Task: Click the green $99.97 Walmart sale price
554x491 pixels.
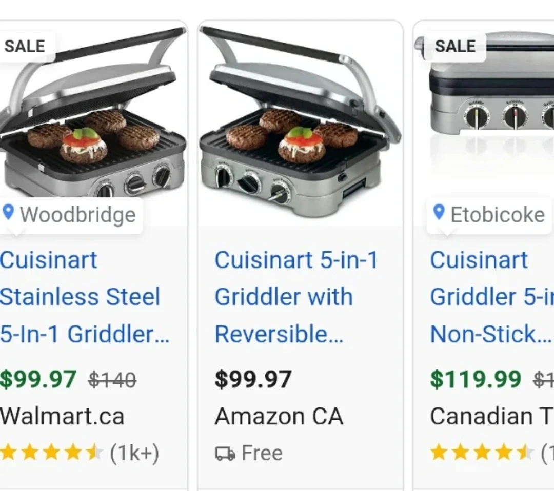Action: pos(38,380)
